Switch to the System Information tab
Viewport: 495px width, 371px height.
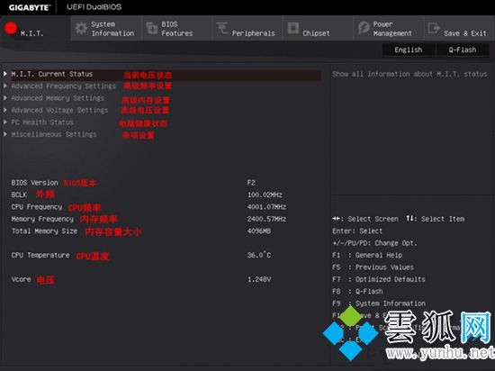click(x=106, y=29)
